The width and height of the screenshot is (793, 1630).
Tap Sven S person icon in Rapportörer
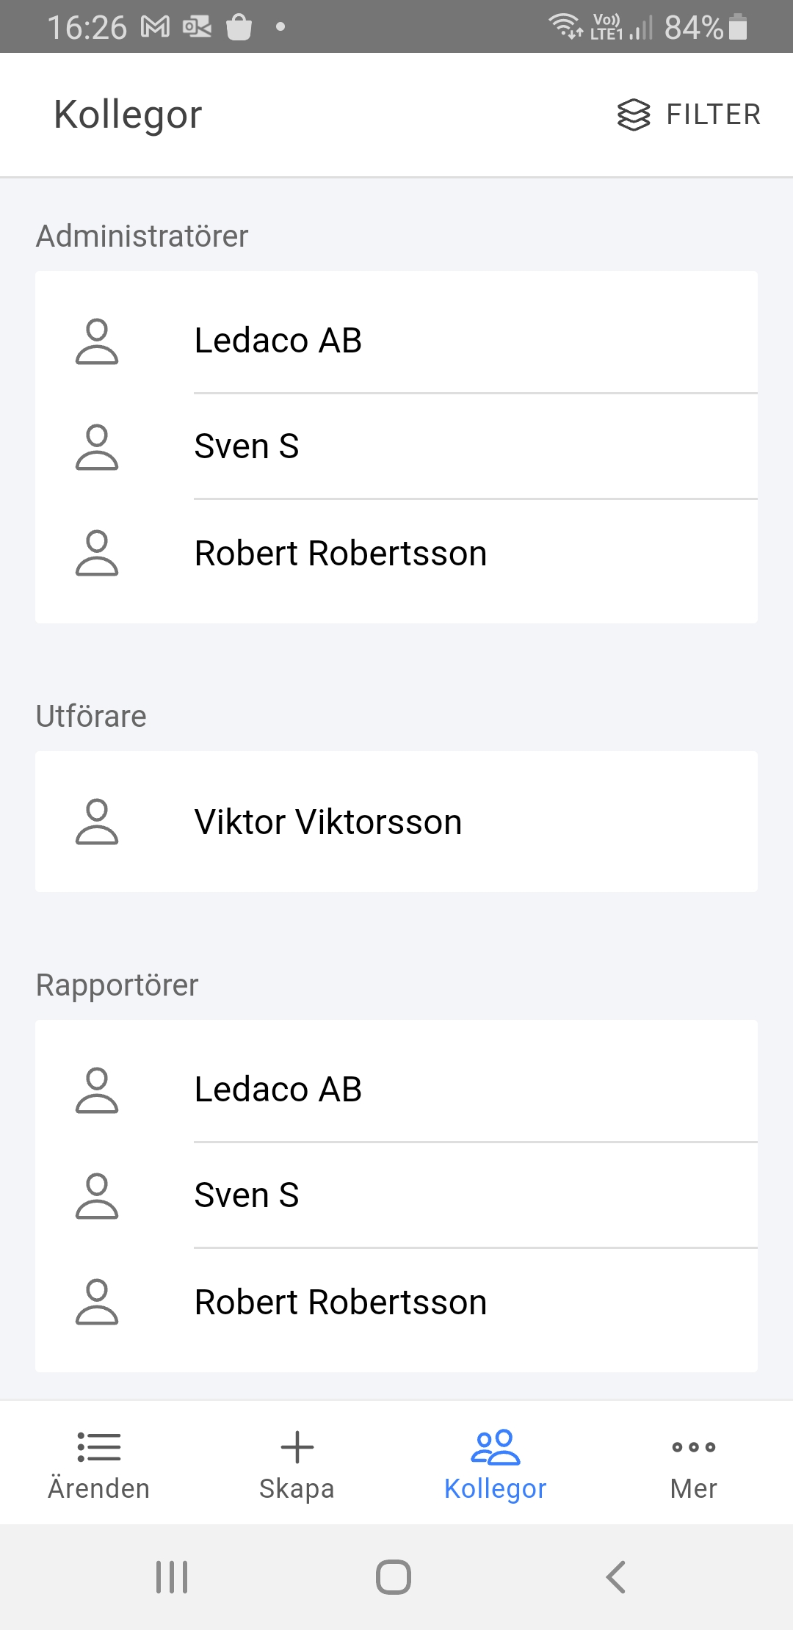[x=97, y=1196]
